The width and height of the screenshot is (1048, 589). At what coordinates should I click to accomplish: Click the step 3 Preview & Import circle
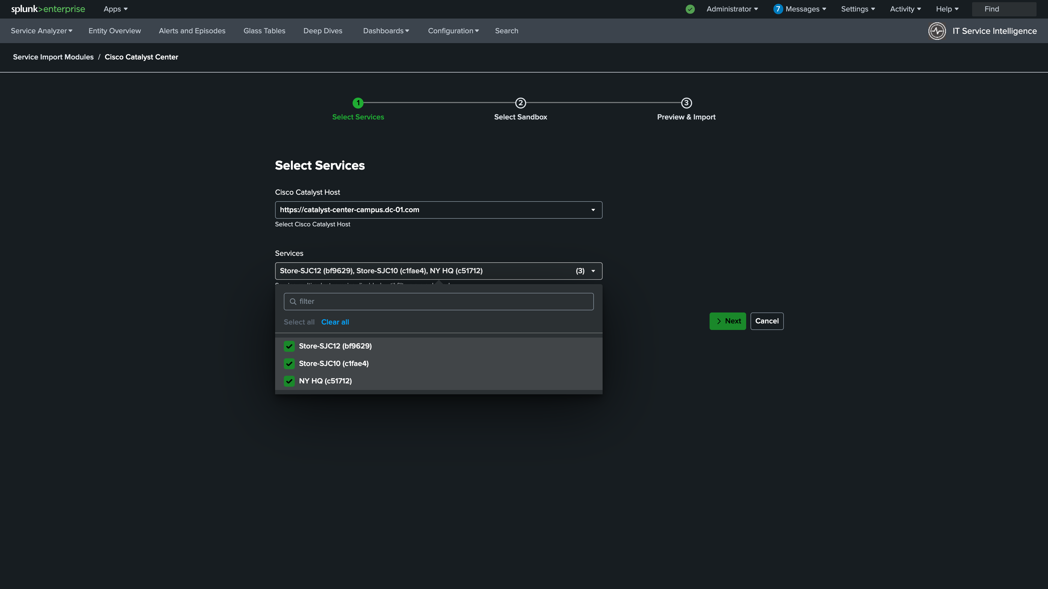[686, 103]
